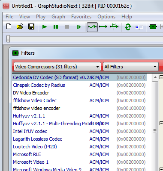Screen dimensions: 163x171
Task: Open the Play menu
Action: tap(41, 17)
